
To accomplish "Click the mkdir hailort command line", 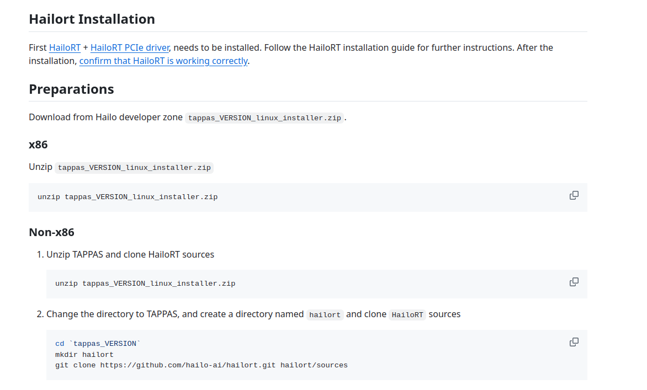I will (84, 355).
